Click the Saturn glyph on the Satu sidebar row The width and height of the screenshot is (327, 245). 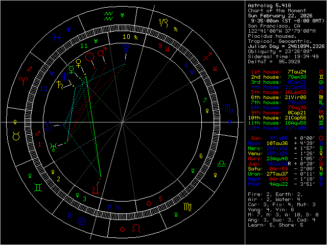[321, 169]
